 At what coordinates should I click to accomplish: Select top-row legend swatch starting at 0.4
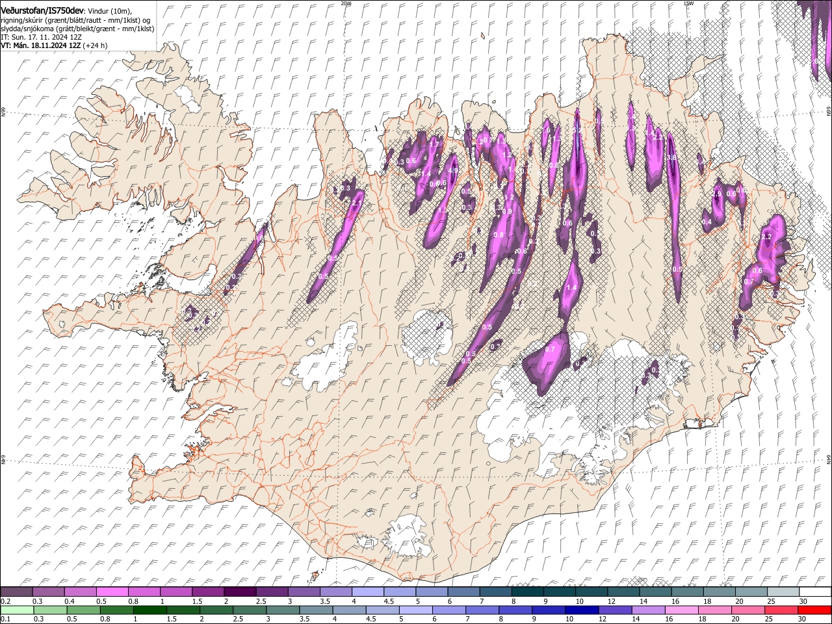[x=80, y=591]
